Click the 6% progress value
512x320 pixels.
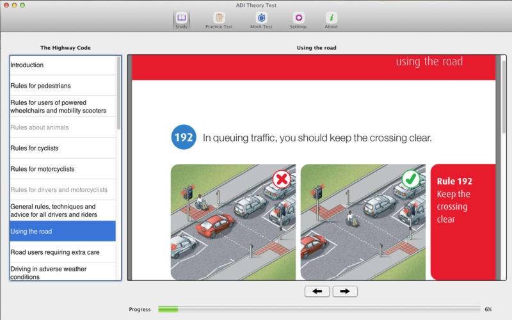(488, 309)
